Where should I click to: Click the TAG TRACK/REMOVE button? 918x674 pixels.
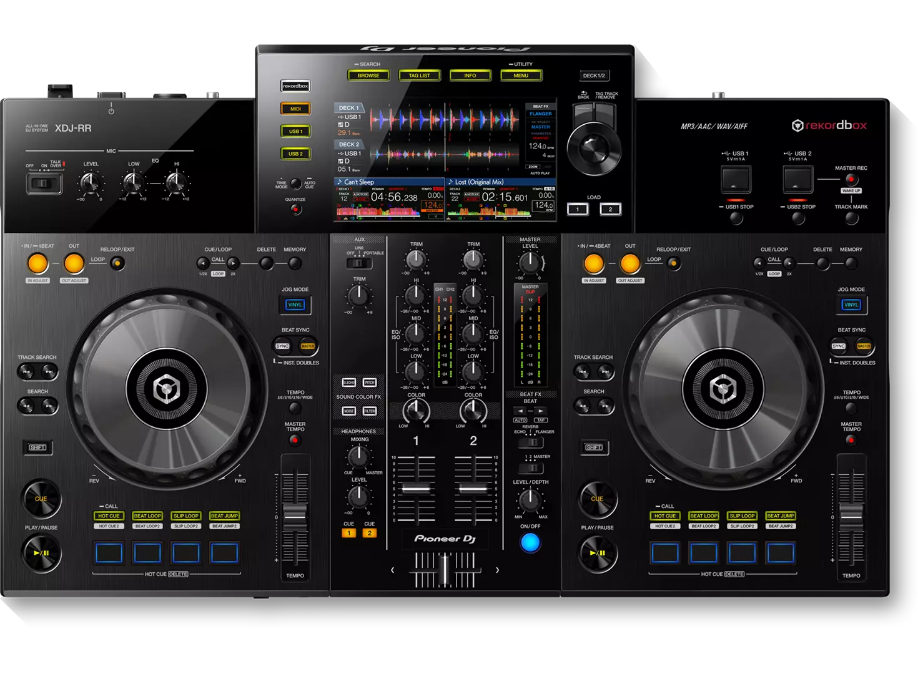(605, 114)
